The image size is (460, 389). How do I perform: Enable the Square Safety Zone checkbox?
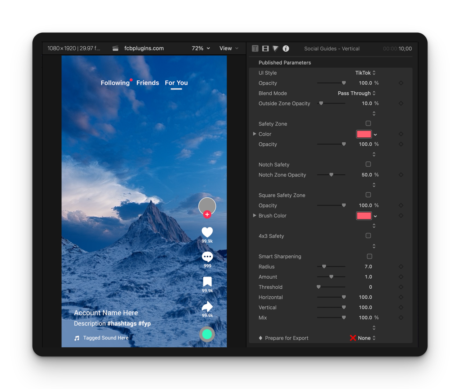point(368,195)
